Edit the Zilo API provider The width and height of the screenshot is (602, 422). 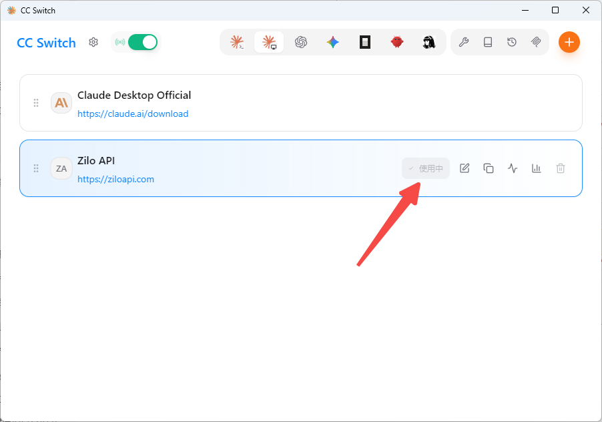465,168
